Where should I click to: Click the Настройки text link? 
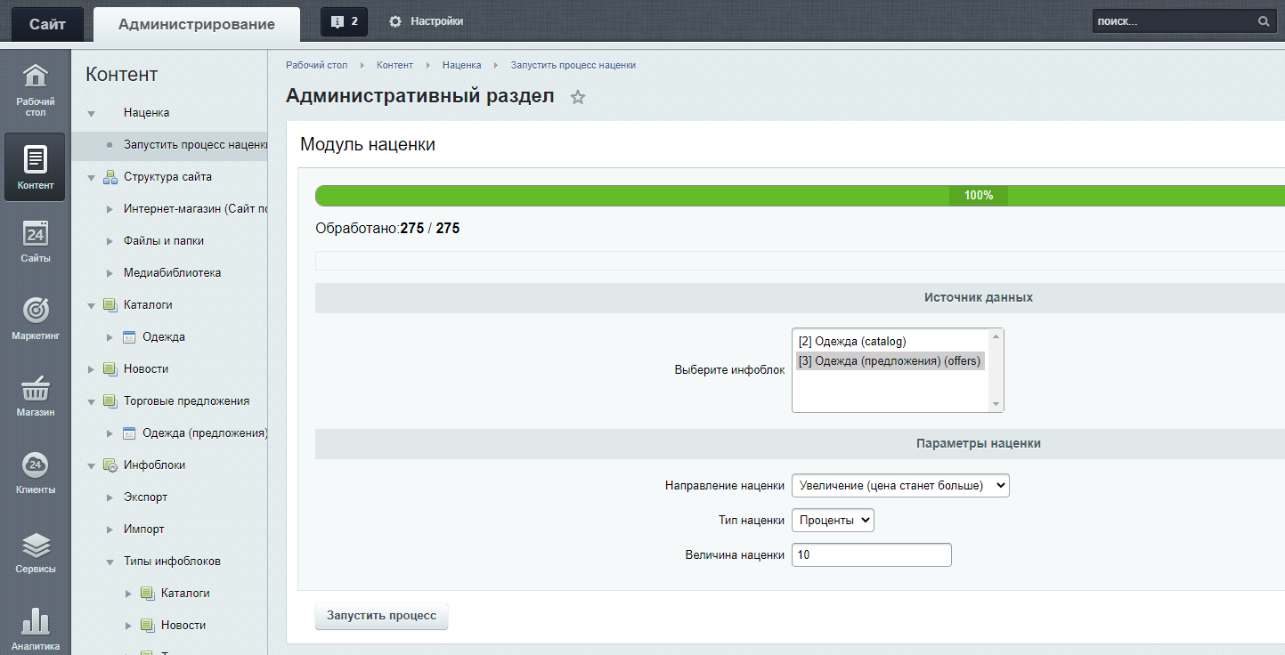click(x=436, y=21)
